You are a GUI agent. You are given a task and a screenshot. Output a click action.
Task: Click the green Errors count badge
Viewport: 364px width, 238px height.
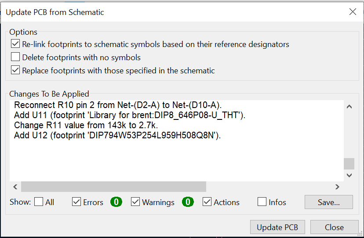(x=116, y=202)
